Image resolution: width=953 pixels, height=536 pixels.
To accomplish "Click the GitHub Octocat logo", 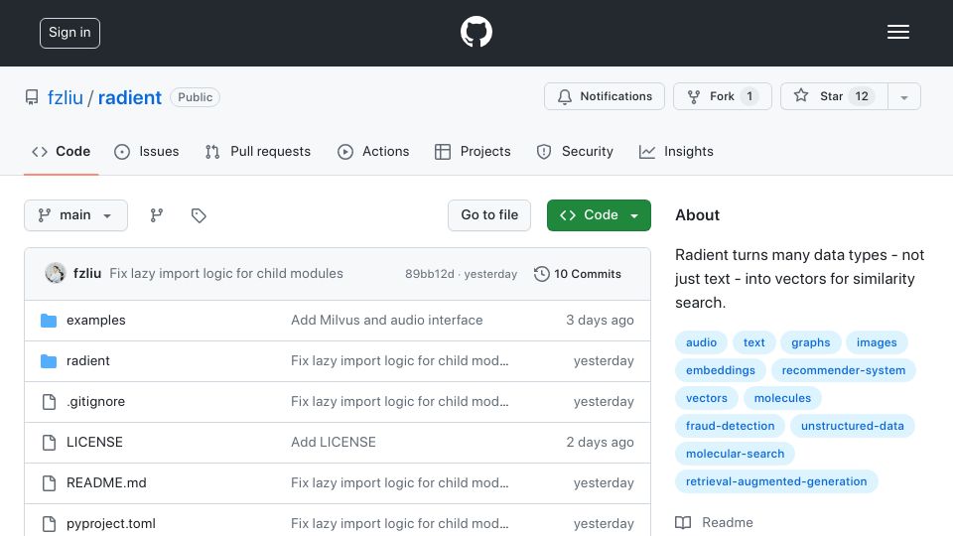I will (x=476, y=32).
